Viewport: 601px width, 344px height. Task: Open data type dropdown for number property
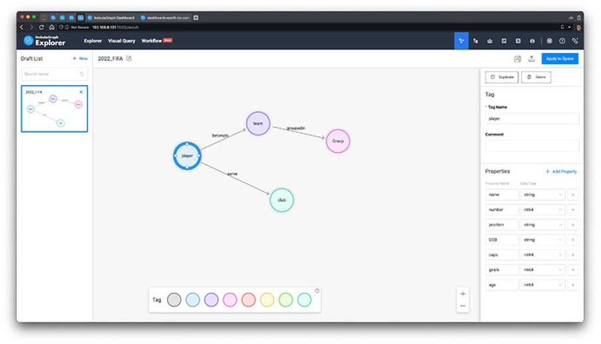point(542,210)
